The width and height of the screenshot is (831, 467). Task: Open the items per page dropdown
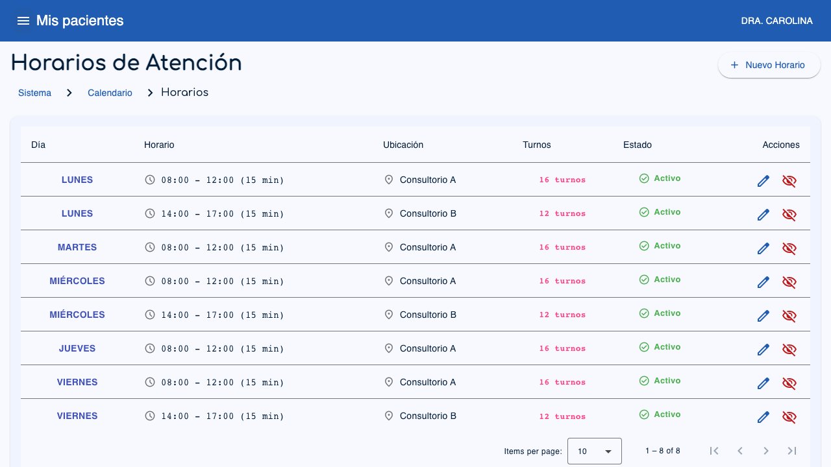(x=595, y=451)
